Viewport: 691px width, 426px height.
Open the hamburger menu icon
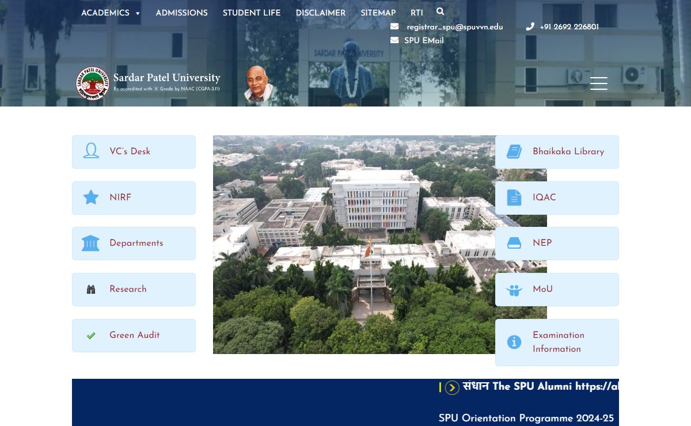pyautogui.click(x=599, y=83)
